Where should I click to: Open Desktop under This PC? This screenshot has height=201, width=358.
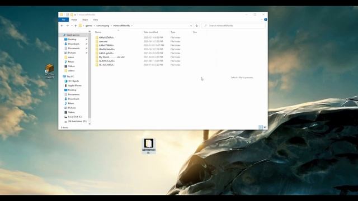pos(72,90)
